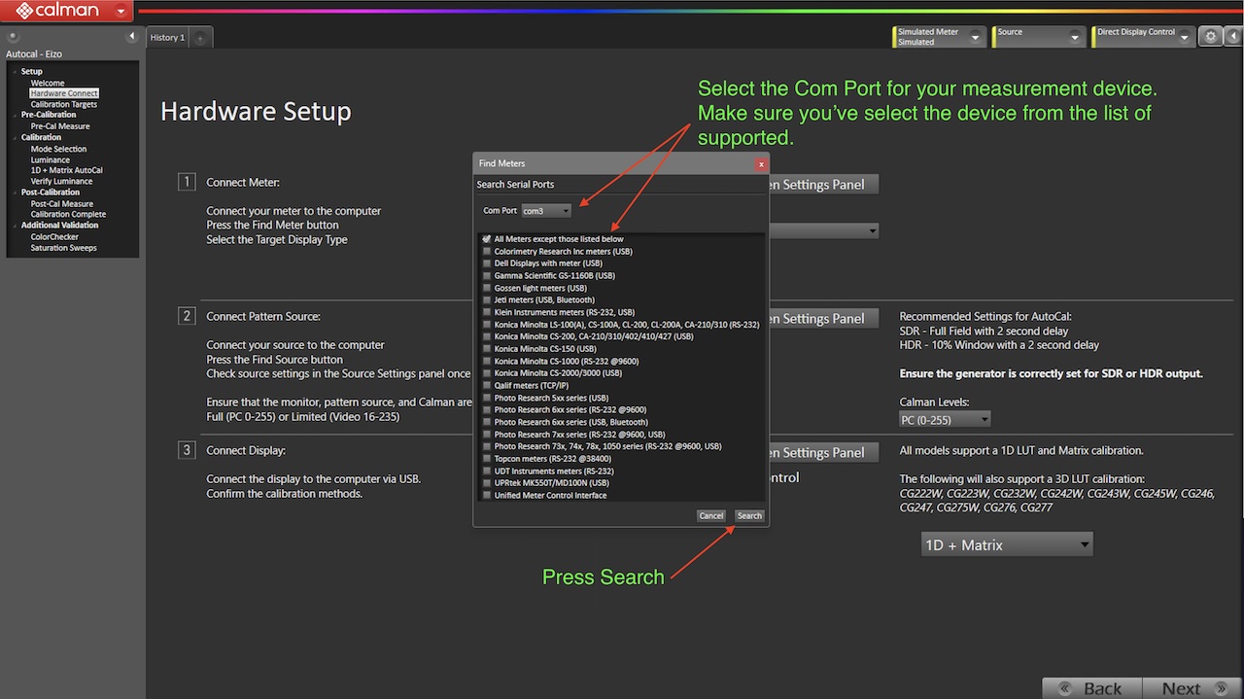
Task: Click the 'Hardware Setup' heading
Action: (x=256, y=112)
